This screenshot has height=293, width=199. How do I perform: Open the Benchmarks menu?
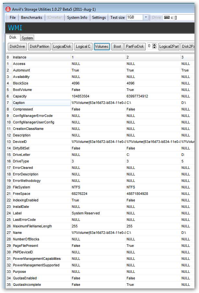pyautogui.click(x=31, y=18)
